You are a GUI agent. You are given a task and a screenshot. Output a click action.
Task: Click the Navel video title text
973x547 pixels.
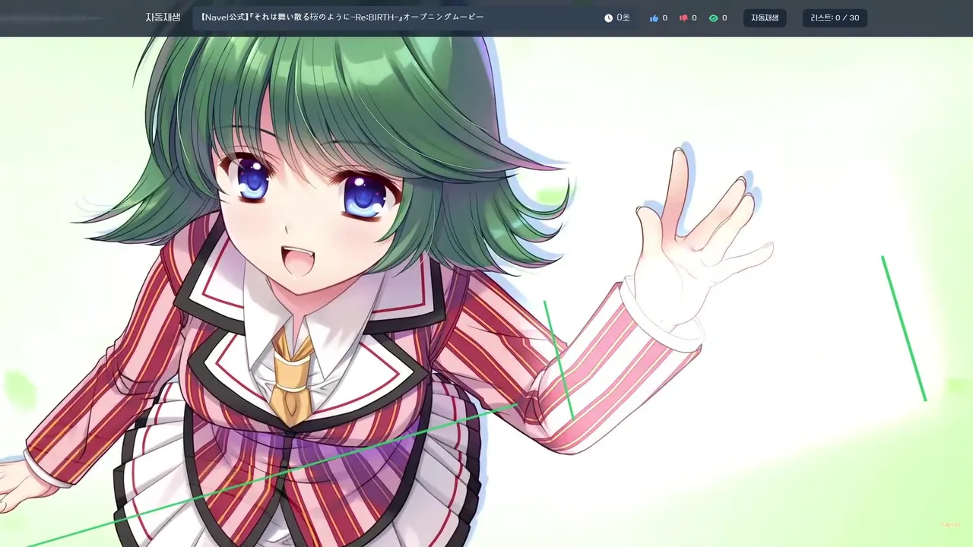(342, 17)
